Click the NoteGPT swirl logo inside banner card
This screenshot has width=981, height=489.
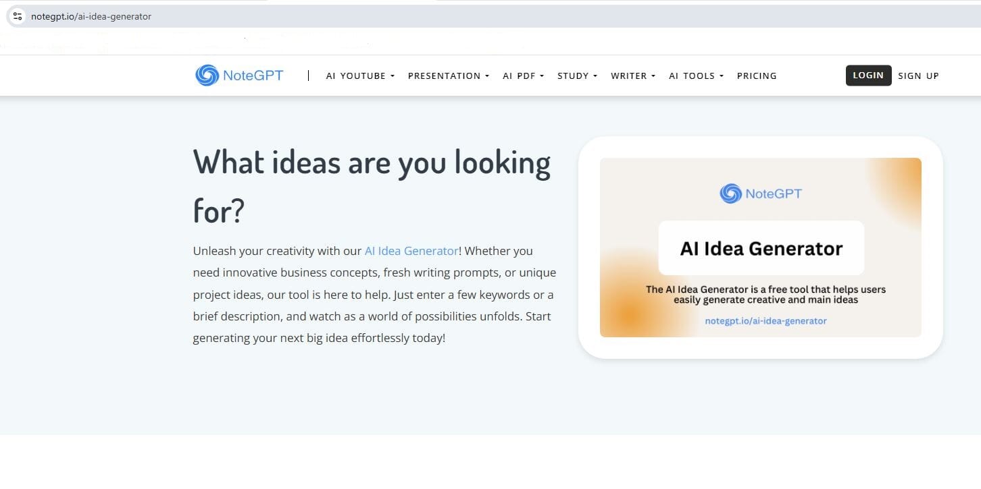[730, 194]
